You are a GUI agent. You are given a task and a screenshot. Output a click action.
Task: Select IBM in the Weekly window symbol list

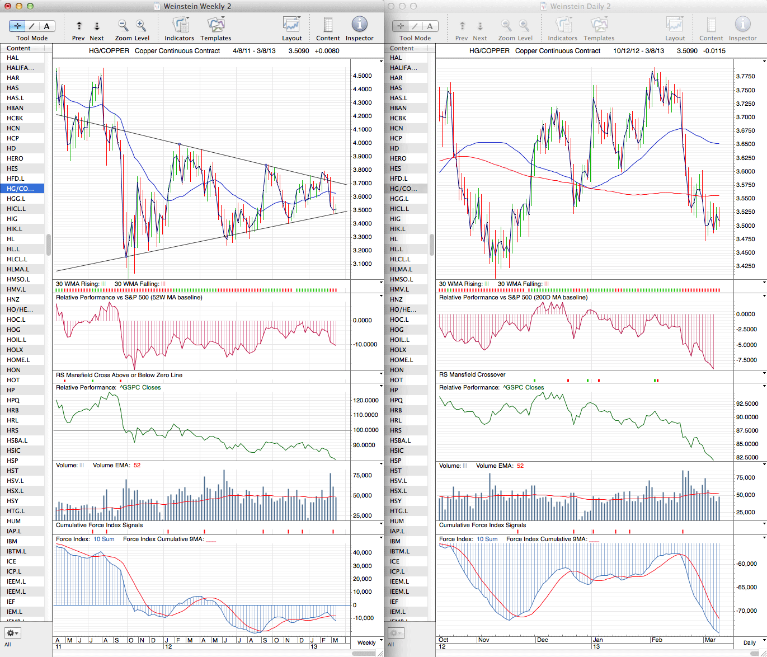(x=12, y=541)
